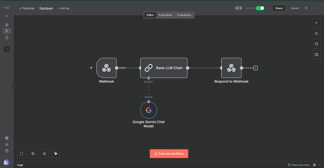Click the tidy up workflow icon
The image size is (324, 168).
[x=55, y=154]
